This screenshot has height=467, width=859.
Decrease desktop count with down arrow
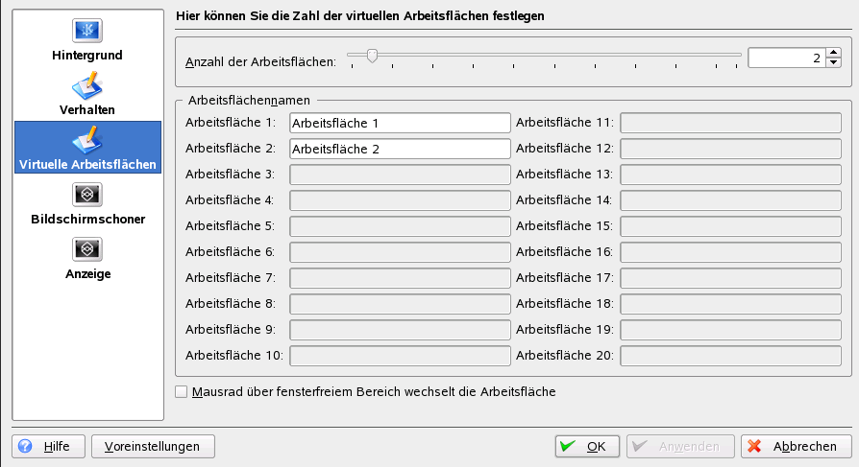(x=833, y=63)
